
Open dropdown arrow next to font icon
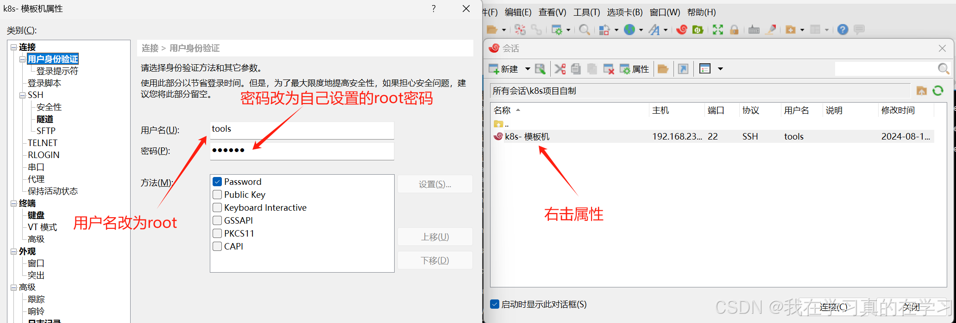pyautogui.click(x=666, y=30)
